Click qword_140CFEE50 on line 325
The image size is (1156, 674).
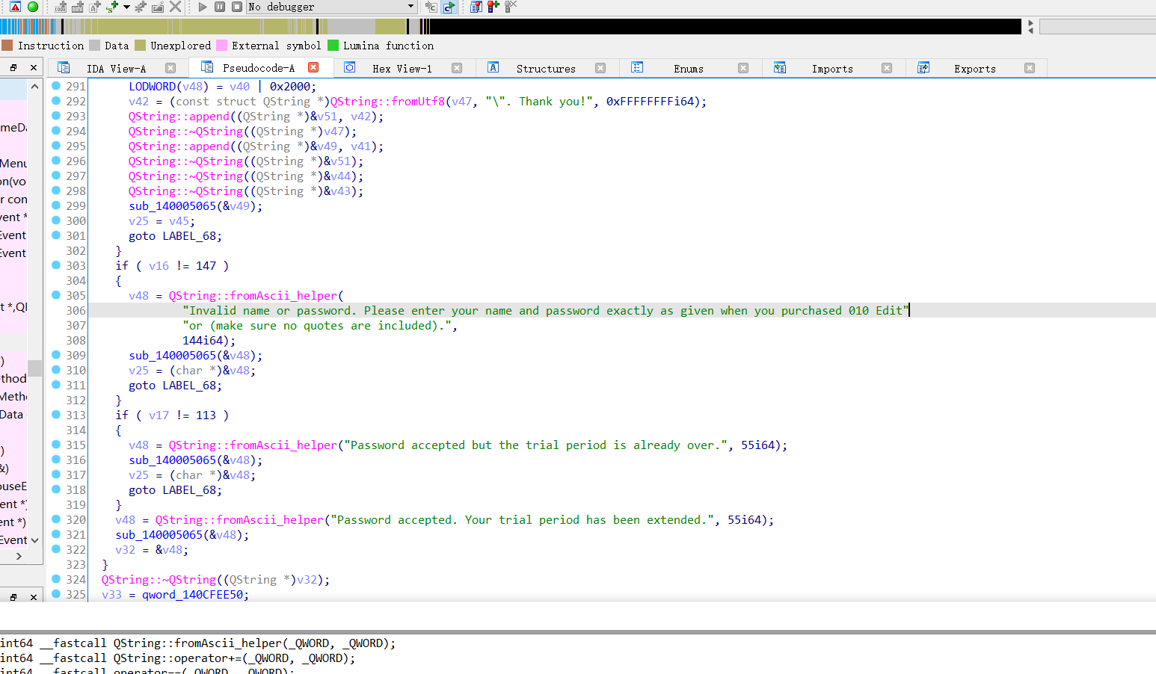coord(193,595)
